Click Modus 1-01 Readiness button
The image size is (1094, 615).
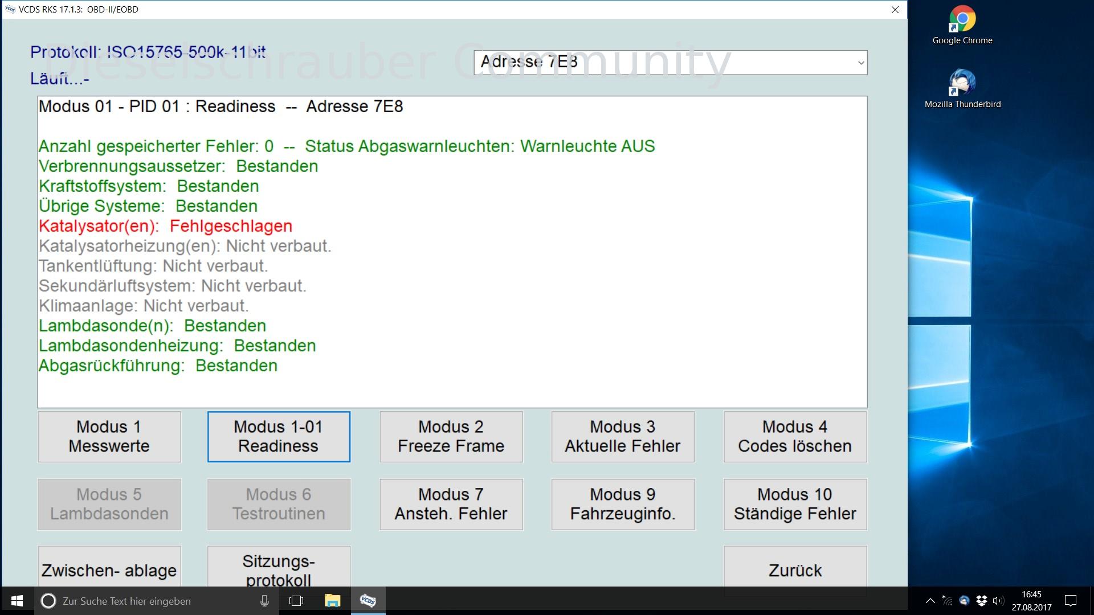pyautogui.click(x=279, y=436)
